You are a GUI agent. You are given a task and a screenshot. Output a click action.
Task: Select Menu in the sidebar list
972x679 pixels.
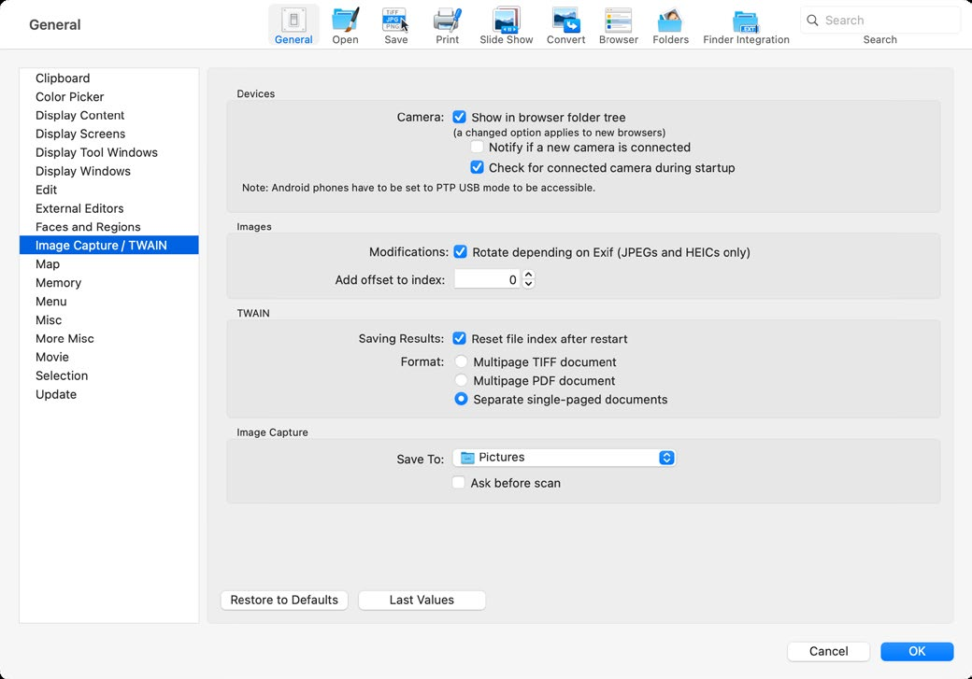pyautogui.click(x=109, y=301)
